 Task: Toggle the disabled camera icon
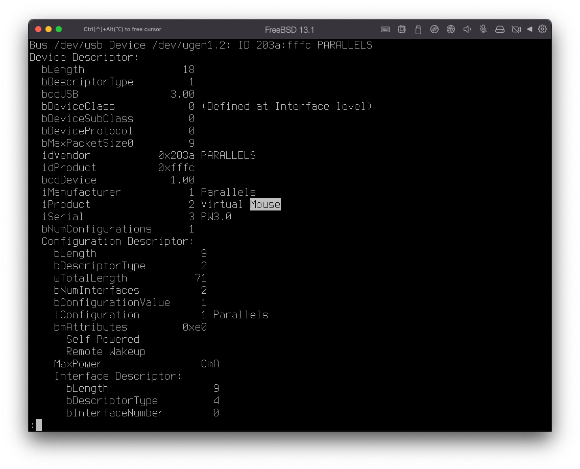516,29
